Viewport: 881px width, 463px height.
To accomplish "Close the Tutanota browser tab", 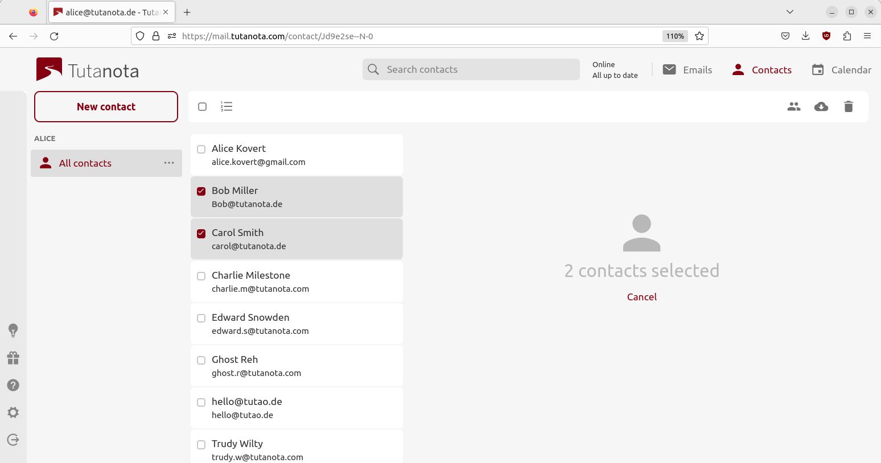I will [166, 12].
